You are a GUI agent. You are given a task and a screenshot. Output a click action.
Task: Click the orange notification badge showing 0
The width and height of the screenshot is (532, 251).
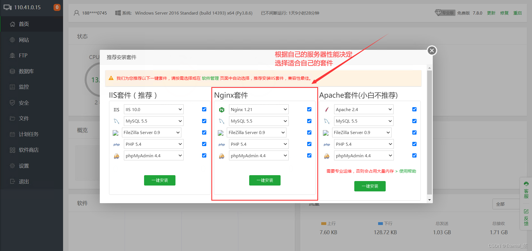[x=57, y=7]
